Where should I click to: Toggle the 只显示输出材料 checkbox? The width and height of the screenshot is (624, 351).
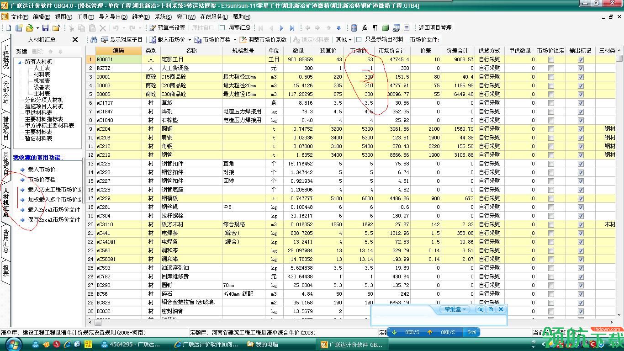[359, 40]
